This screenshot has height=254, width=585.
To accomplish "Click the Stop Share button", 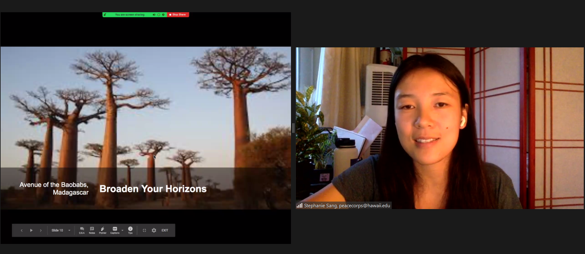I will click(178, 15).
